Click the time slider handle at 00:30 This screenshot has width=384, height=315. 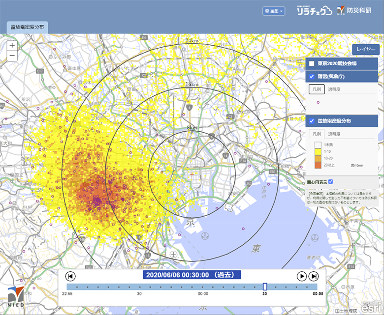click(x=265, y=286)
